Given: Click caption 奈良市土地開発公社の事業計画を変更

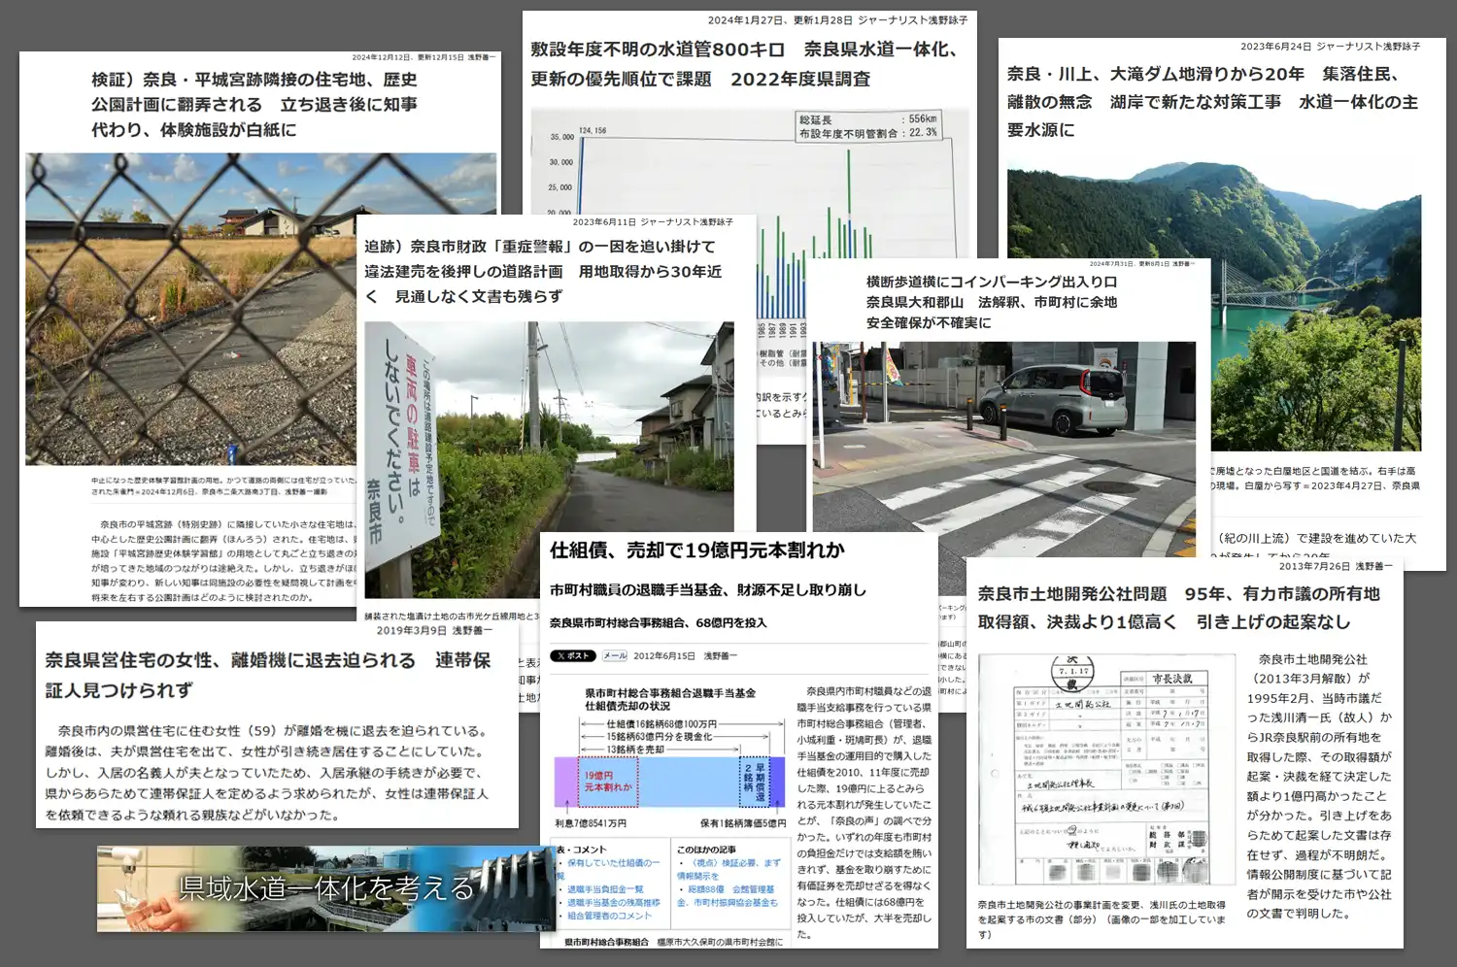Looking at the screenshot, I should [1101, 918].
